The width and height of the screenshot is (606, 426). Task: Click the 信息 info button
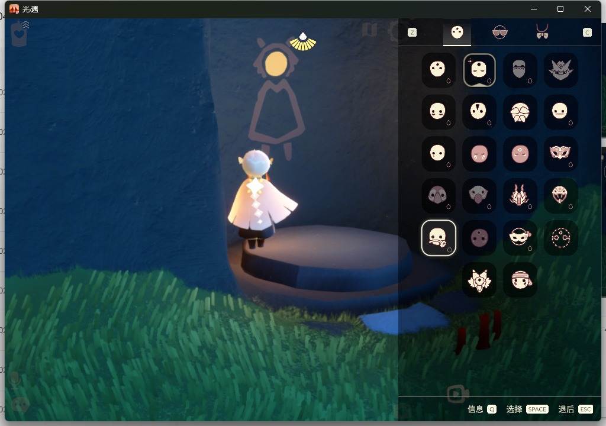(x=482, y=409)
